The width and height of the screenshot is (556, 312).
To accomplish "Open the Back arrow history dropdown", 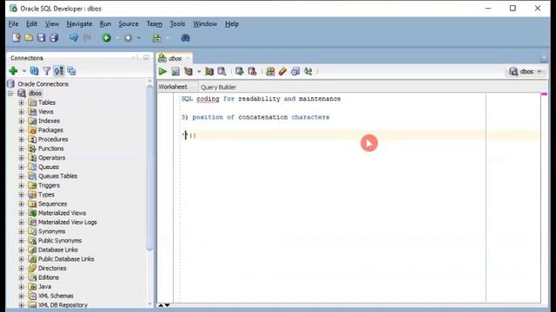I will click(117, 38).
